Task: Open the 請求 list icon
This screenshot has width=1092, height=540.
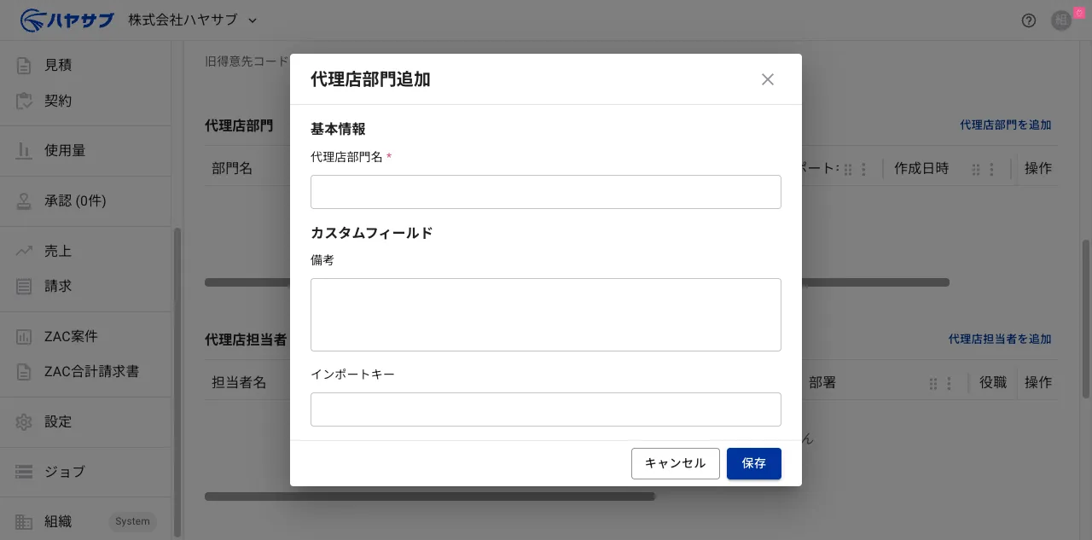Action: tap(24, 286)
